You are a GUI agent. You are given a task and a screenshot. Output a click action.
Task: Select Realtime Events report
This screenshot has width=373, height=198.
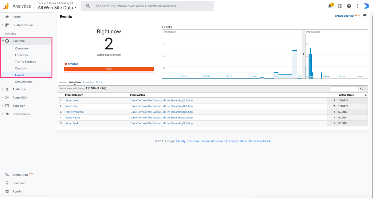[x=20, y=75]
